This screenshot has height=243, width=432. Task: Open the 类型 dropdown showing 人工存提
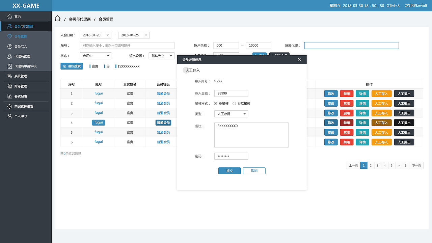tap(231, 114)
